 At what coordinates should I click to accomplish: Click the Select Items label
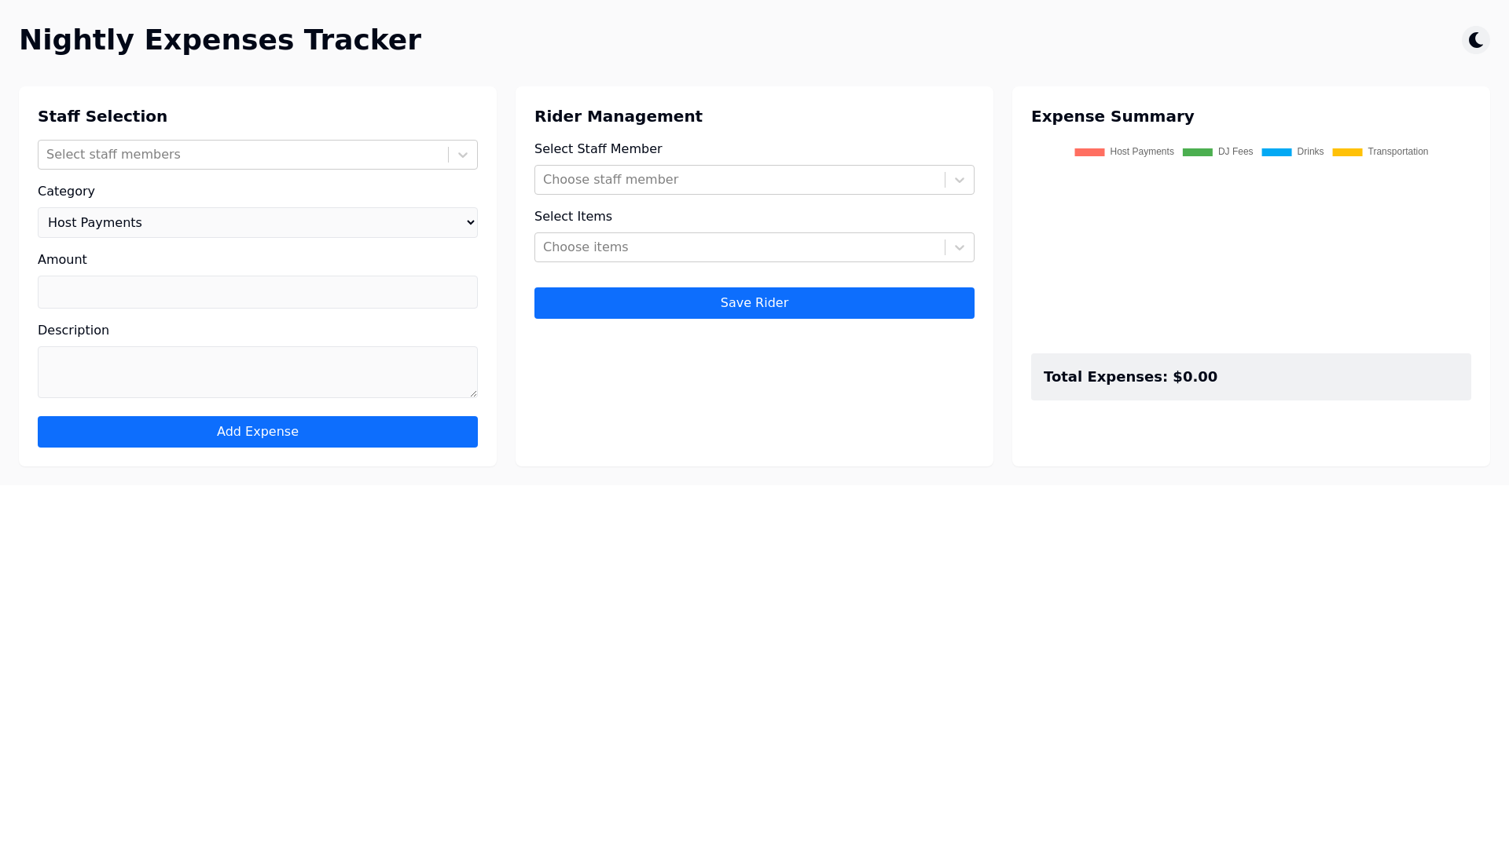pyautogui.click(x=573, y=217)
